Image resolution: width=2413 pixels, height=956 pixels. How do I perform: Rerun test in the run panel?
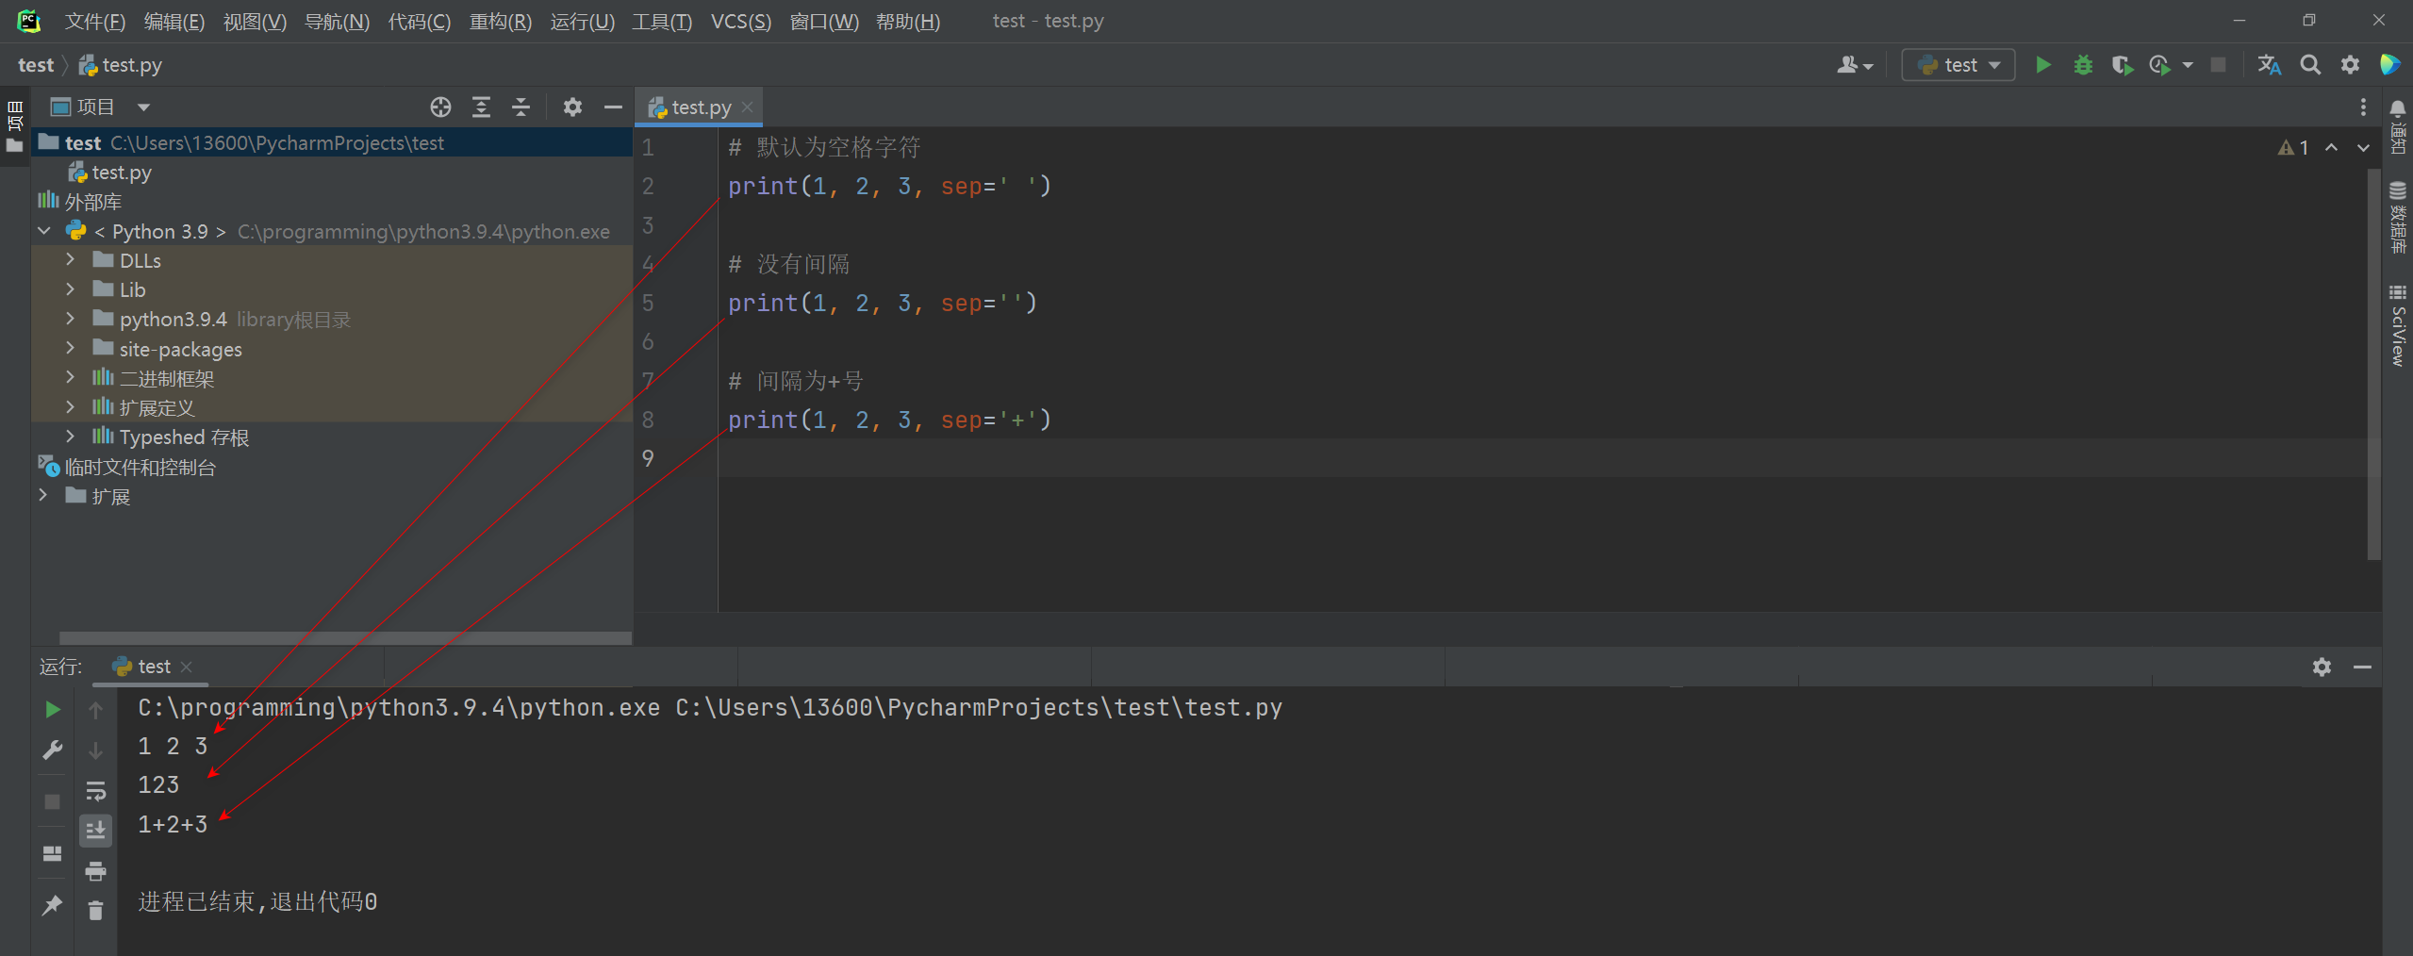click(x=53, y=709)
